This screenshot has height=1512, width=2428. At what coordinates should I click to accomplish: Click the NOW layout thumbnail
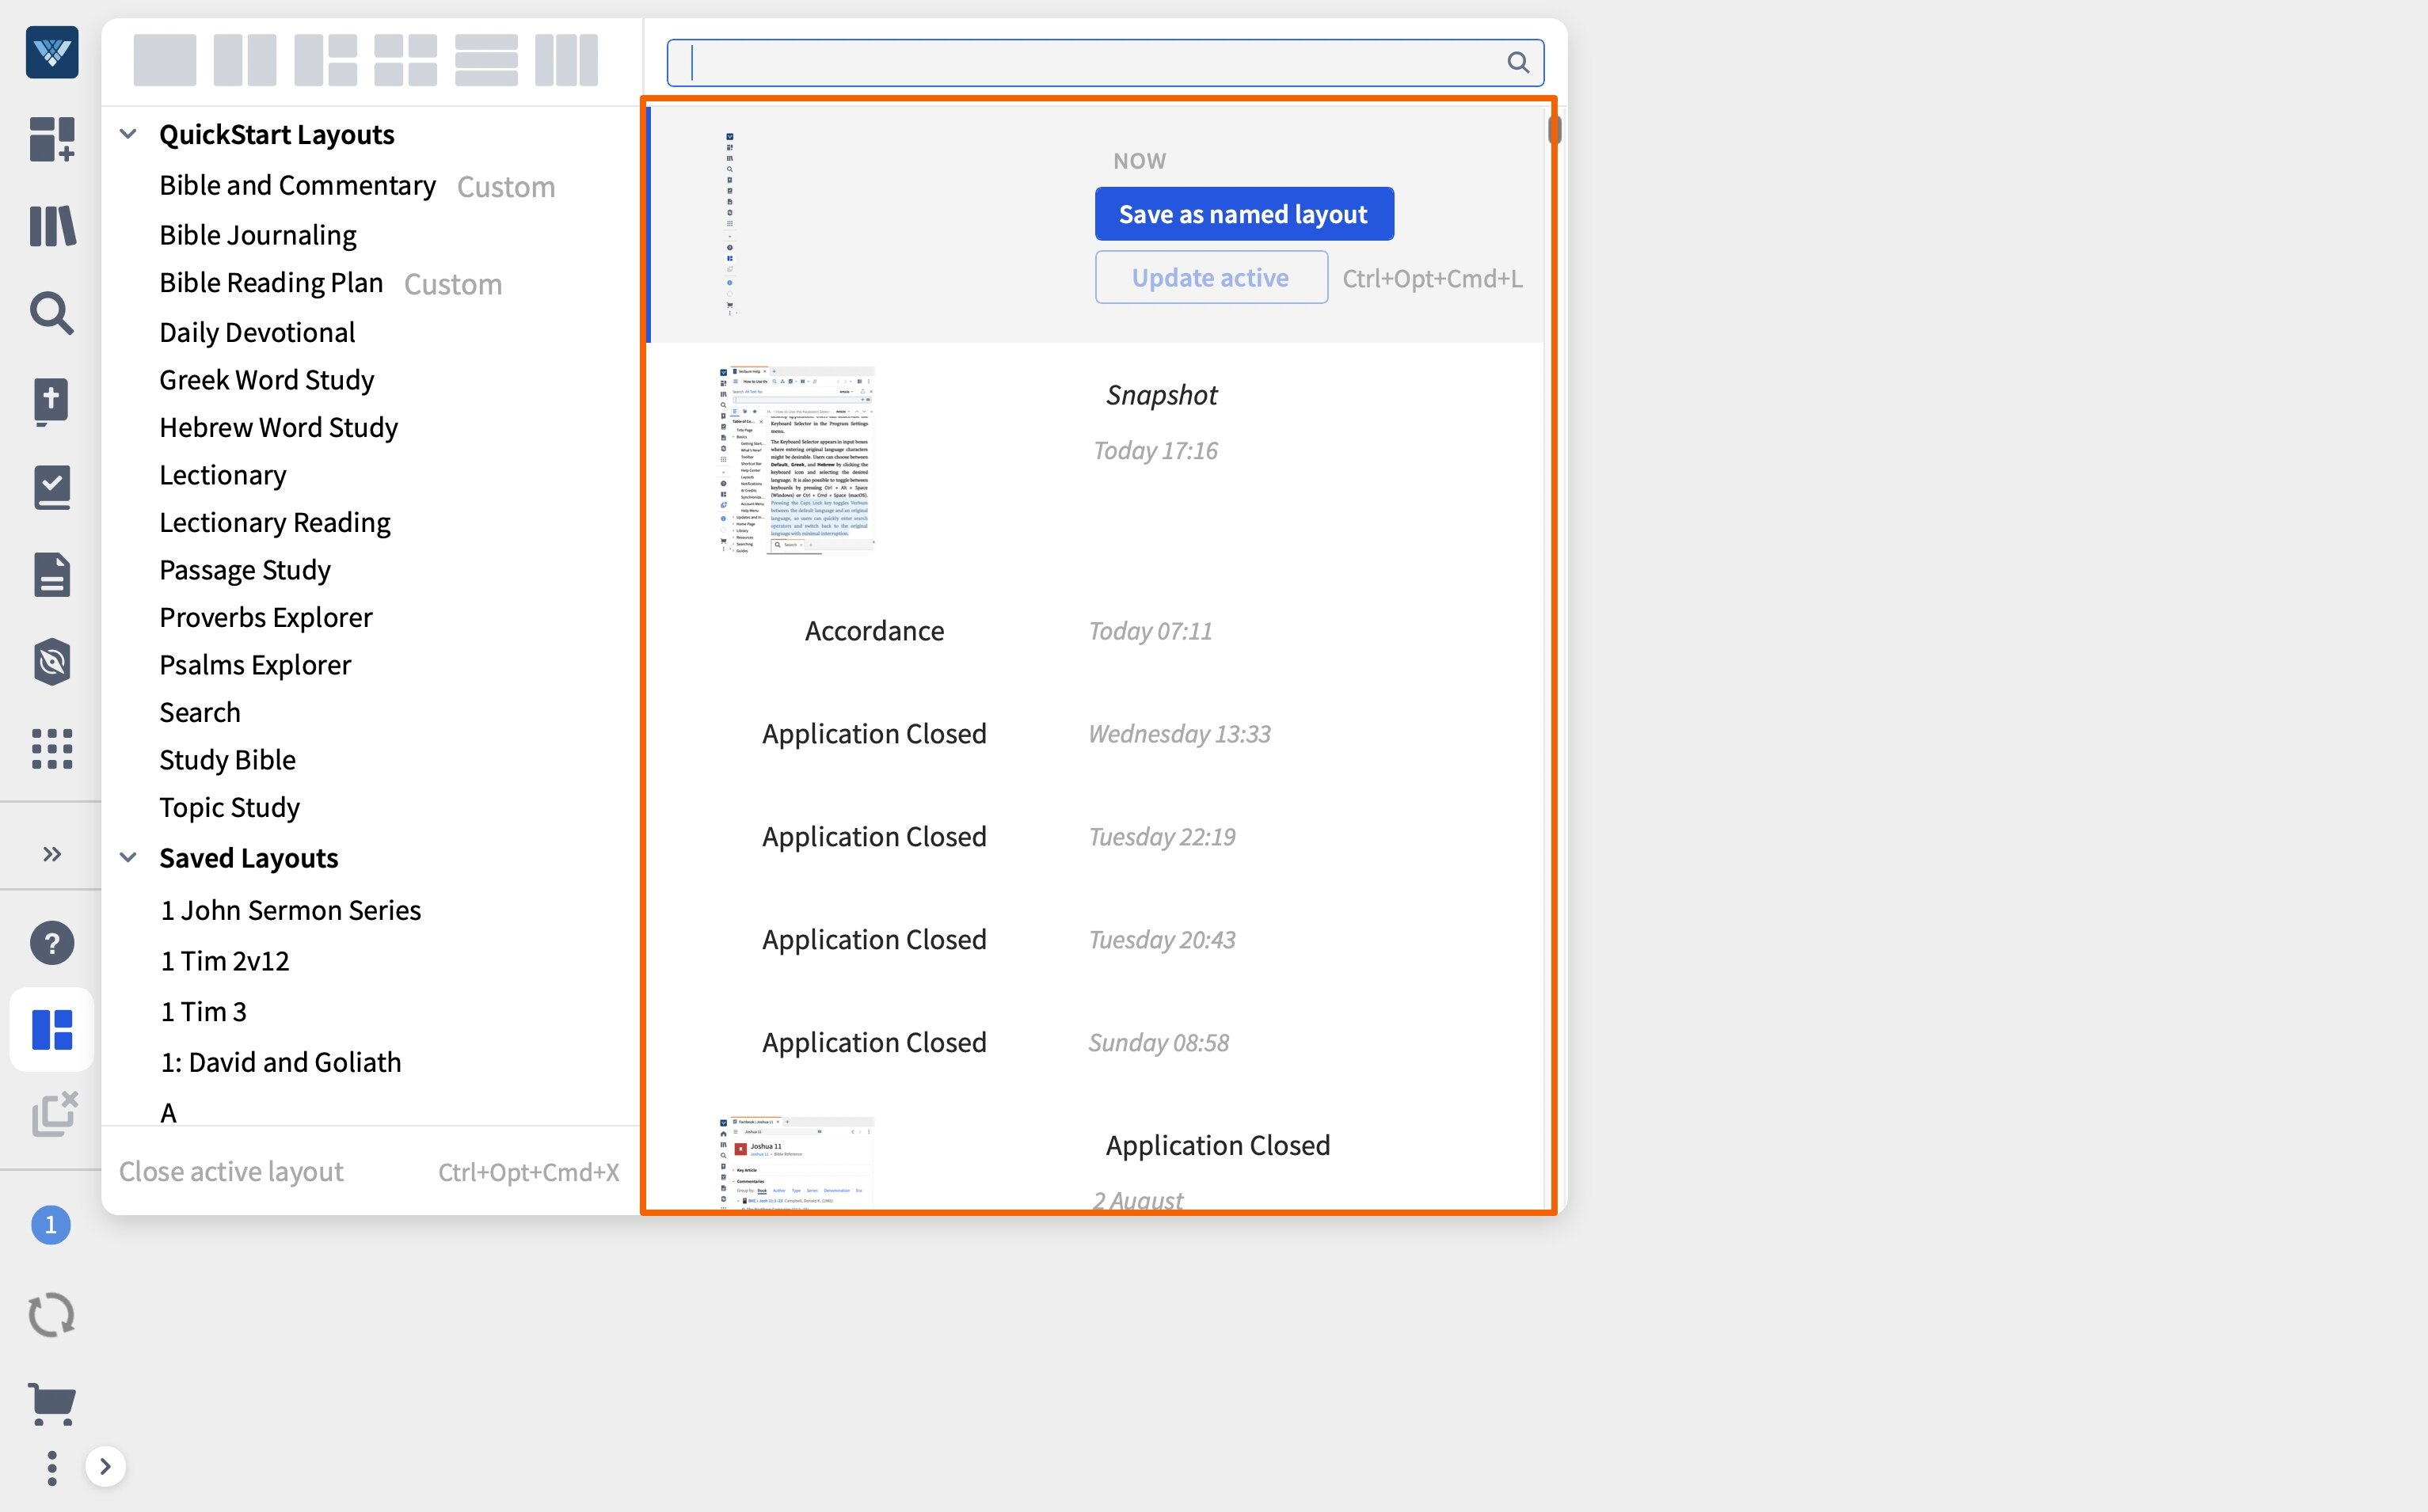(x=729, y=223)
